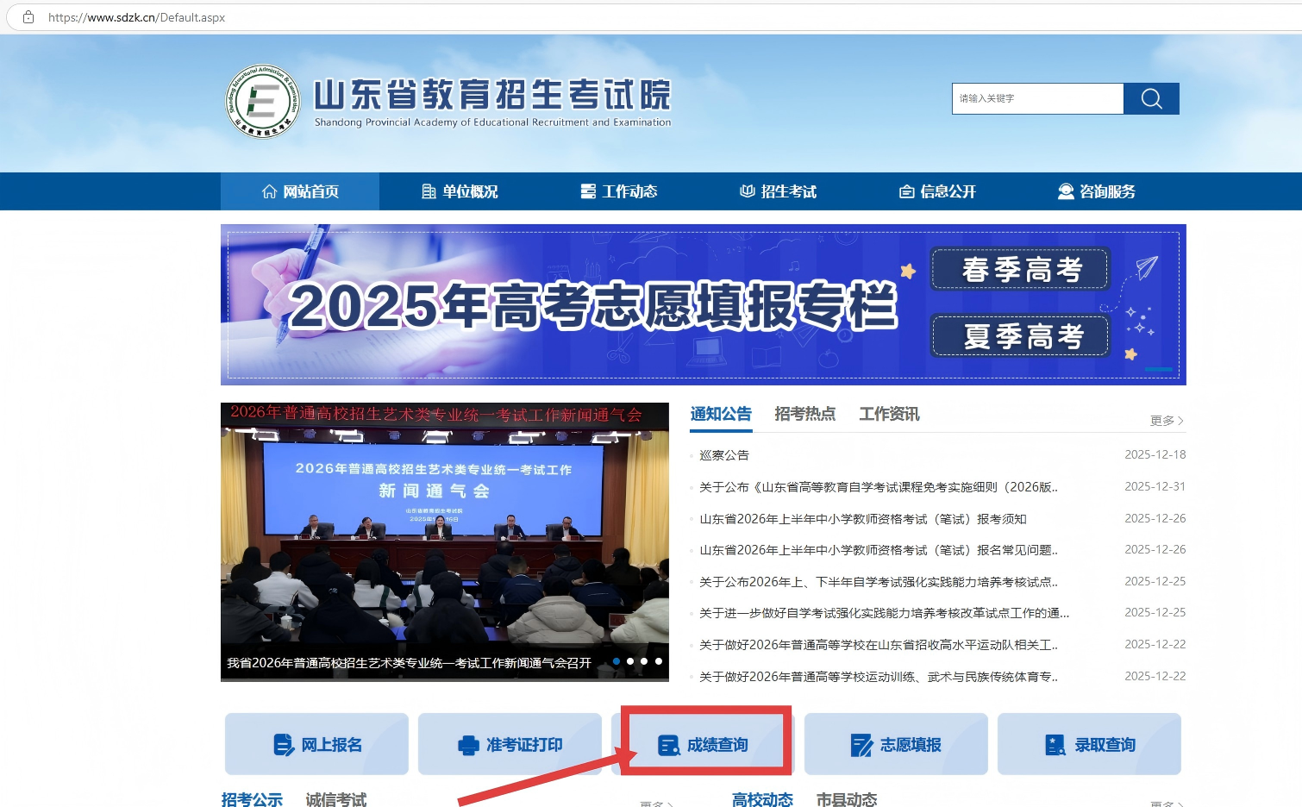Focus the keyword search input field
The height and width of the screenshot is (807, 1302).
1037,99
